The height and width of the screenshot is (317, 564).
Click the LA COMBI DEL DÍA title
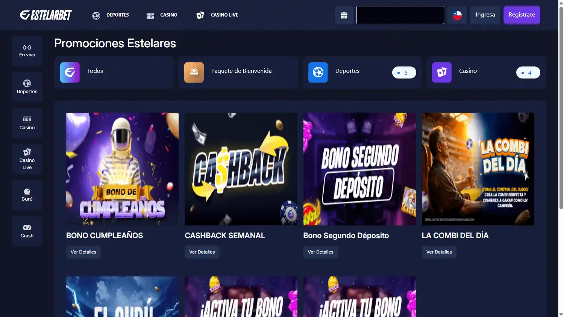click(x=455, y=235)
